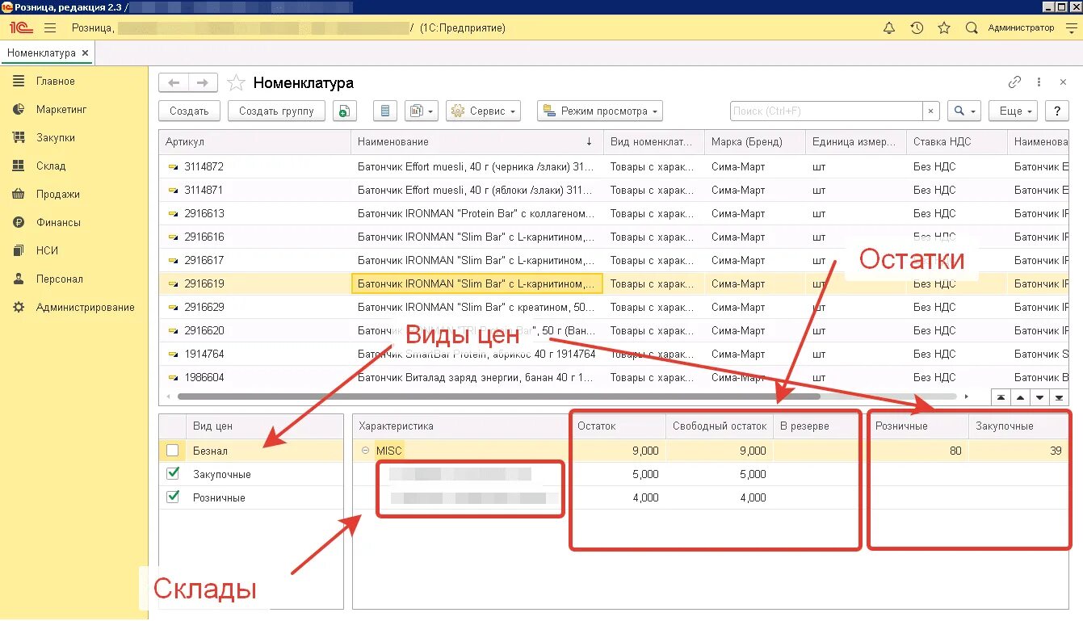Close the Номенклатура tab
Viewport: 1083px width, 621px height.
pyautogui.click(x=85, y=53)
